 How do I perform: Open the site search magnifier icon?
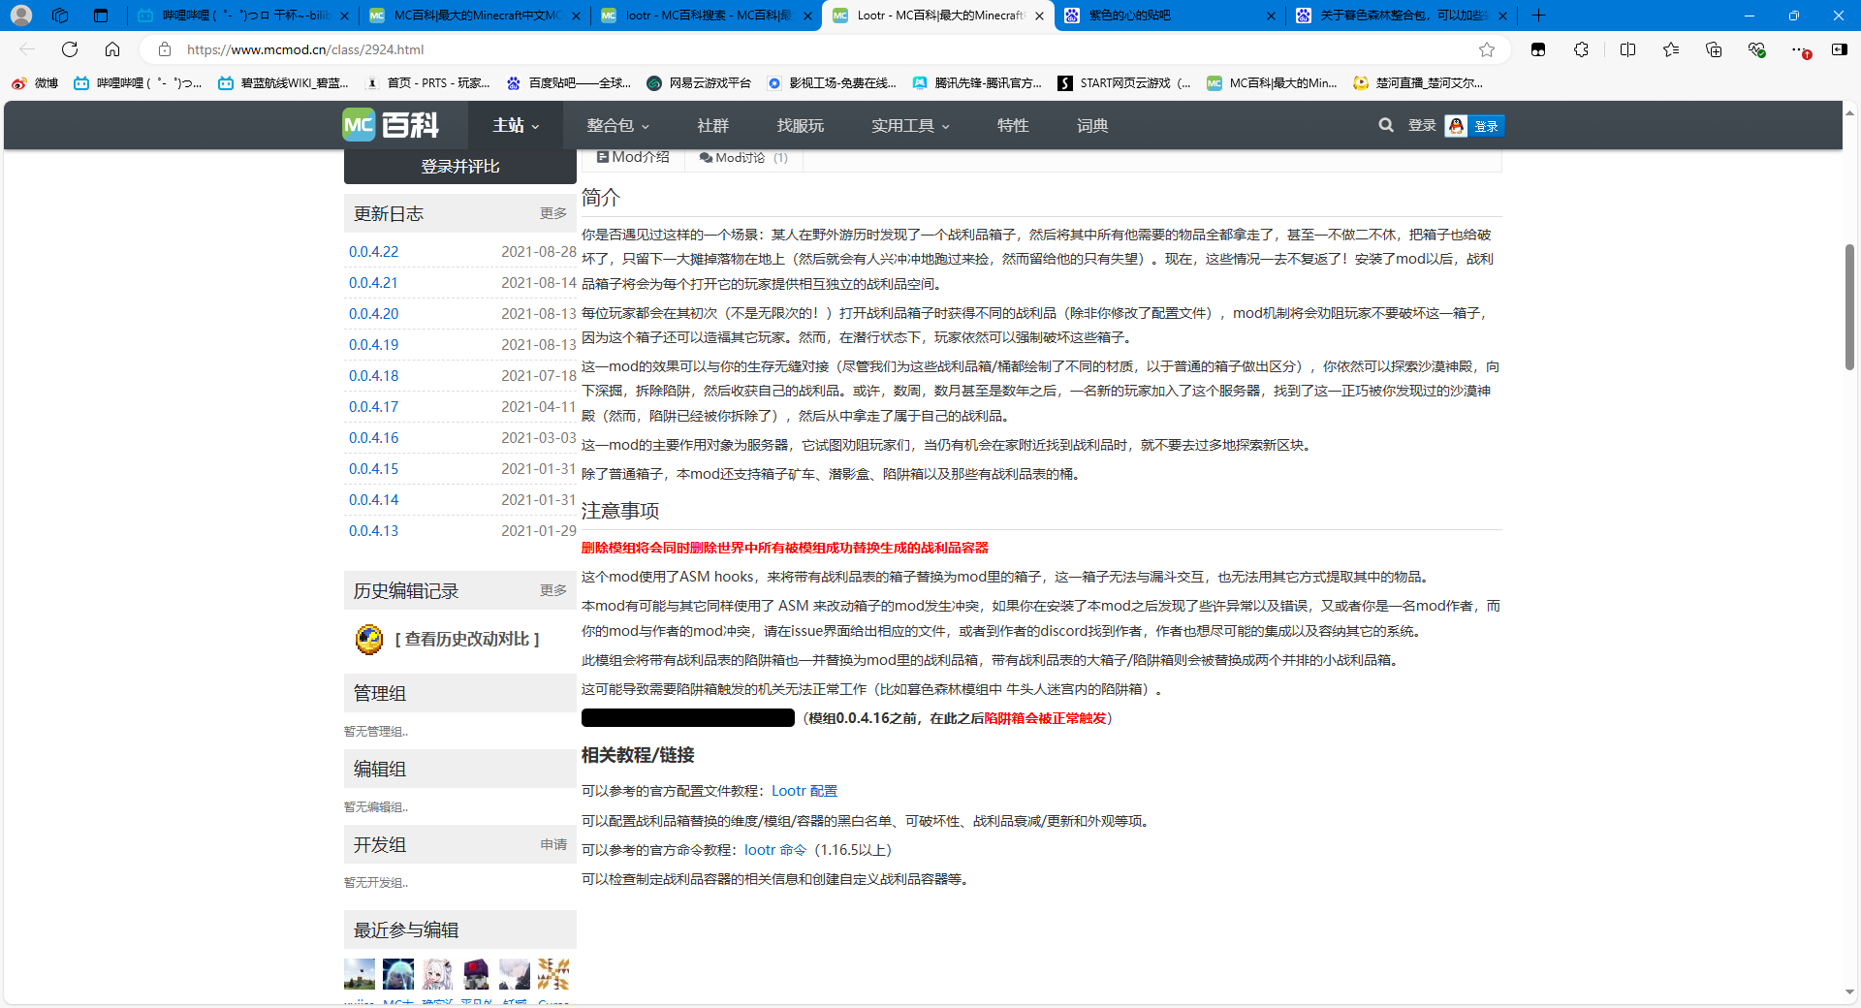click(x=1386, y=125)
